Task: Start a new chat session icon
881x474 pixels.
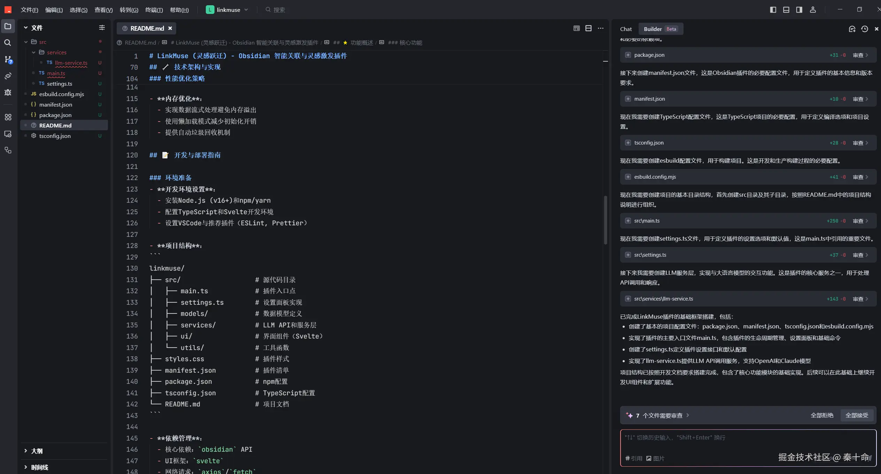Action: tap(852, 29)
